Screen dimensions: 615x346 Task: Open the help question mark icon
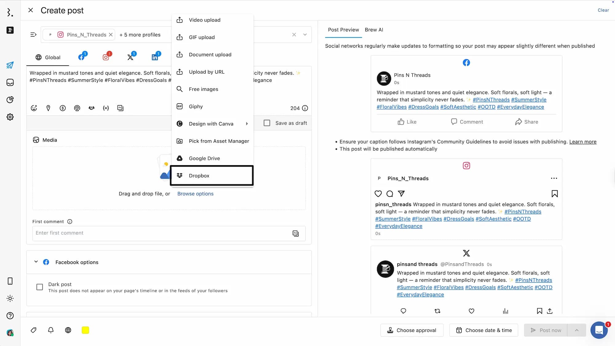point(10,316)
